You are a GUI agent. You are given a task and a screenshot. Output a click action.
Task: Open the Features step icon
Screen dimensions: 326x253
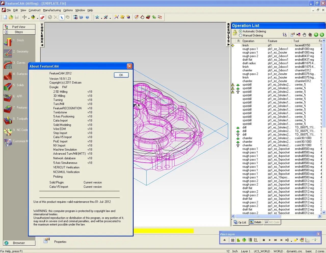click(8, 109)
